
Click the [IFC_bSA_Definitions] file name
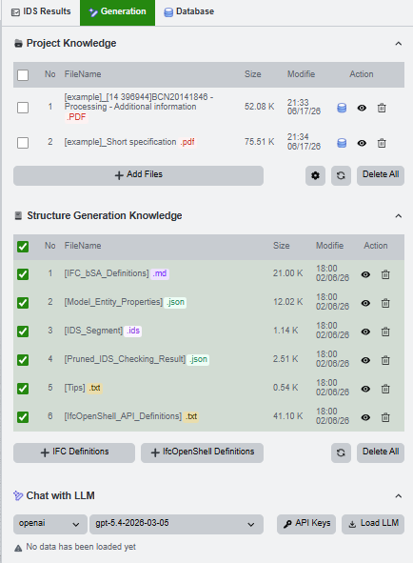click(107, 273)
